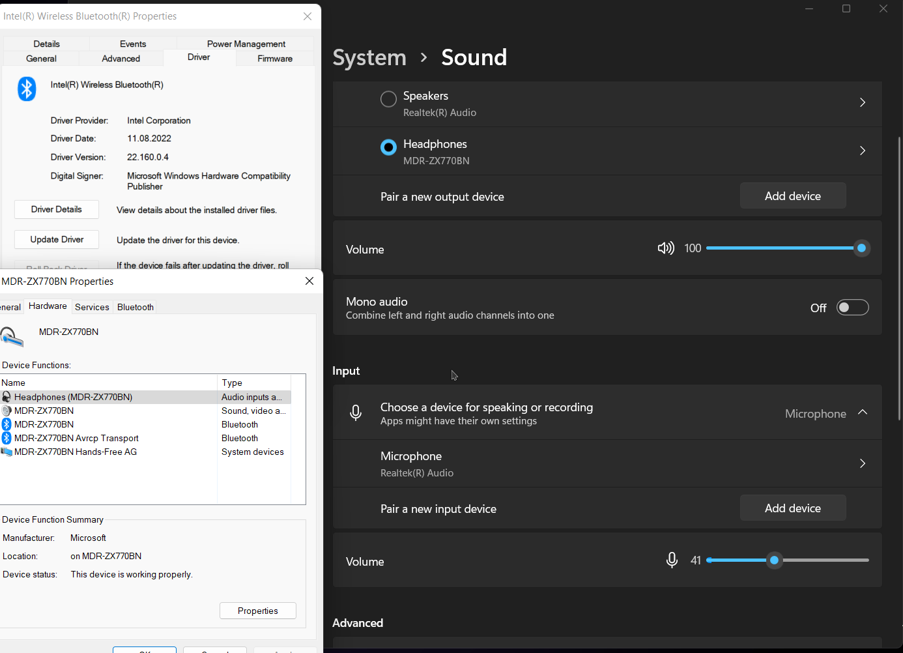903x653 pixels.
Task: Select the Speakers Realtek(R) Audio radio button
Action: [x=388, y=99]
